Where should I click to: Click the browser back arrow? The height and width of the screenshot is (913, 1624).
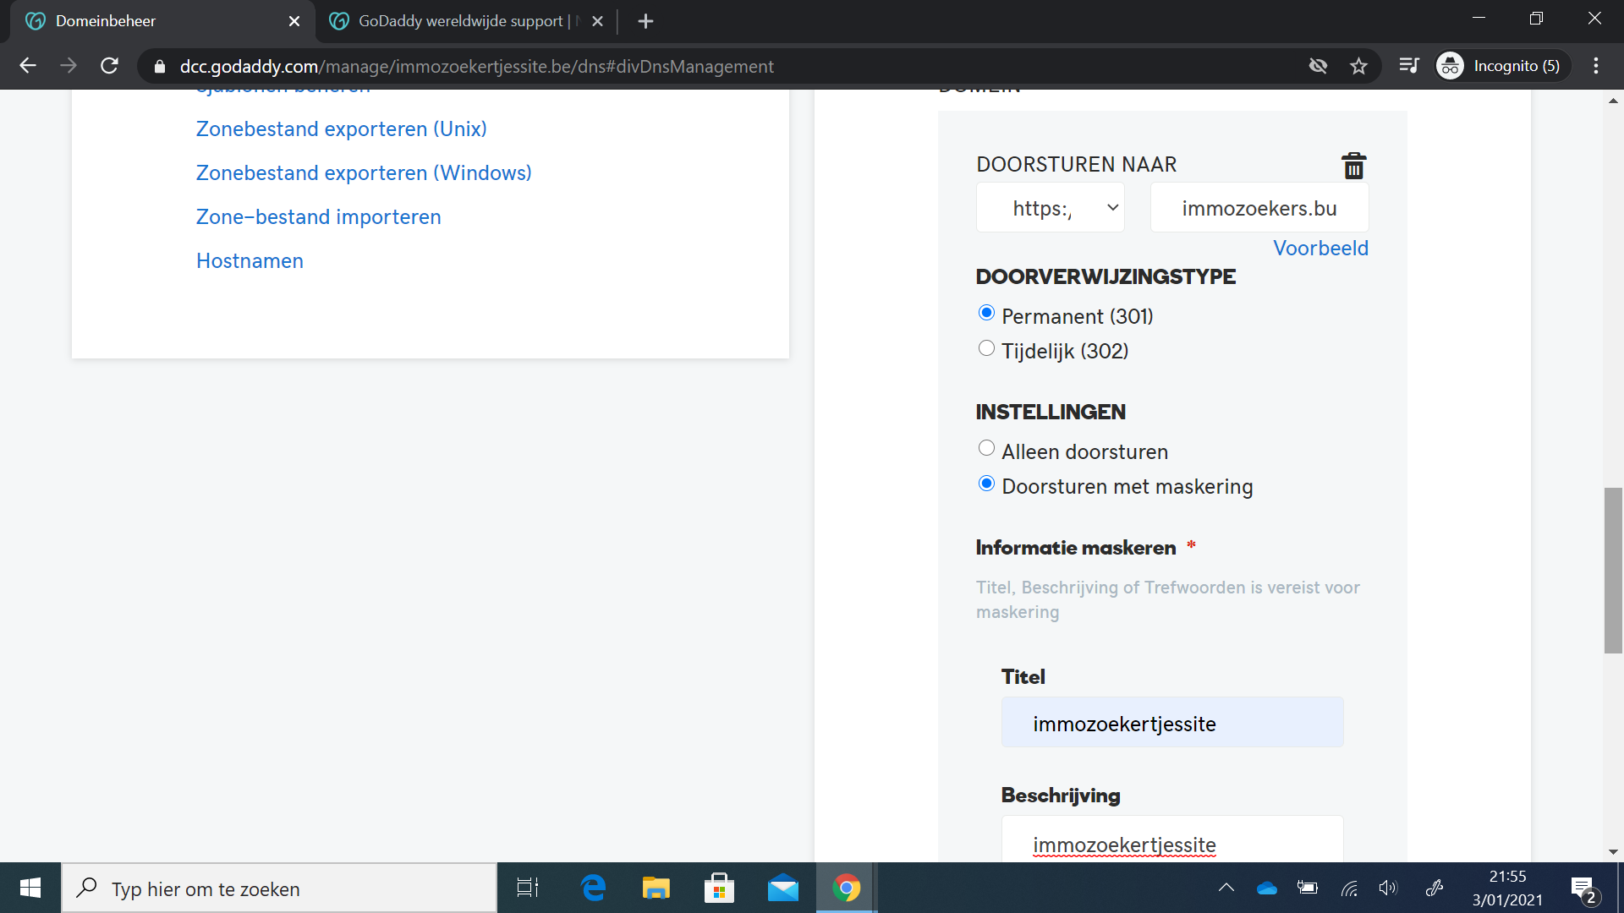click(28, 66)
